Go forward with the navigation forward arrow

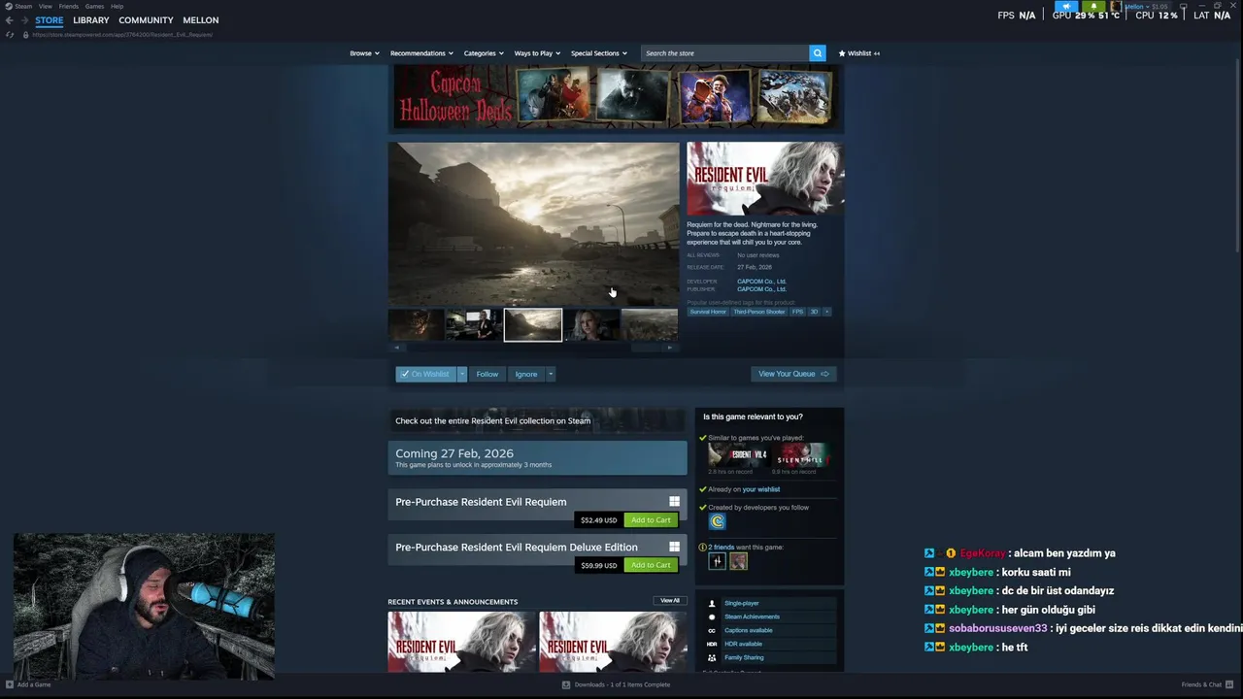pos(24,20)
